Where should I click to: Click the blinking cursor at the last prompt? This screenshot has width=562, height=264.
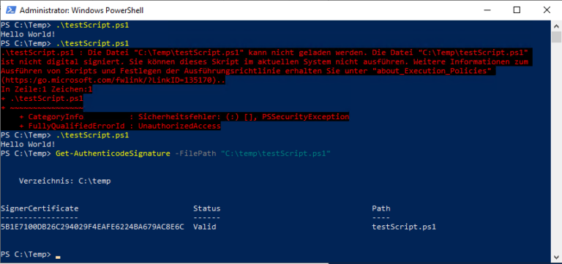(58, 257)
